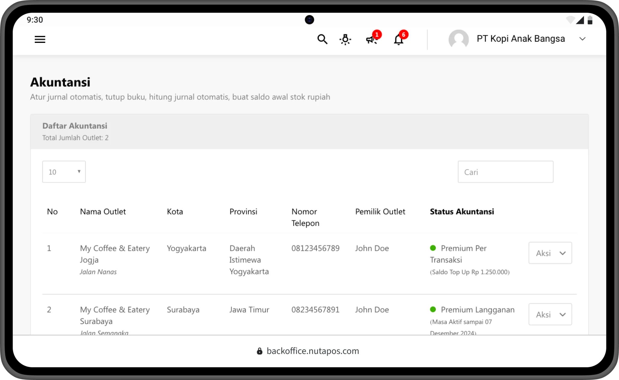Click the user avatar picture
The height and width of the screenshot is (380, 619).
pos(458,39)
